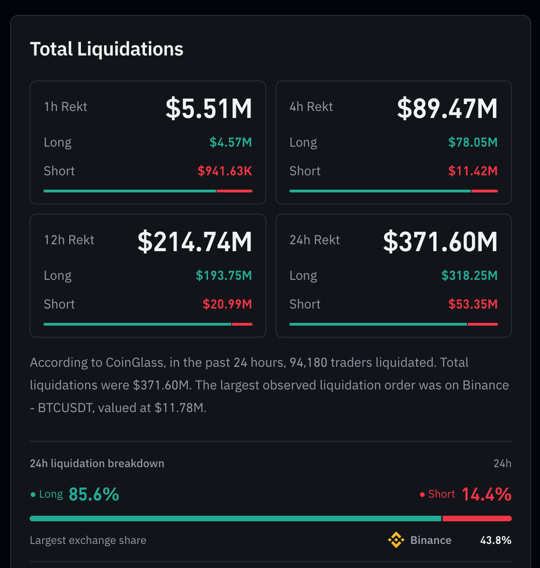Click the 24h Rekt long/short ratio bar
This screenshot has width=540, height=568.
pos(393,324)
